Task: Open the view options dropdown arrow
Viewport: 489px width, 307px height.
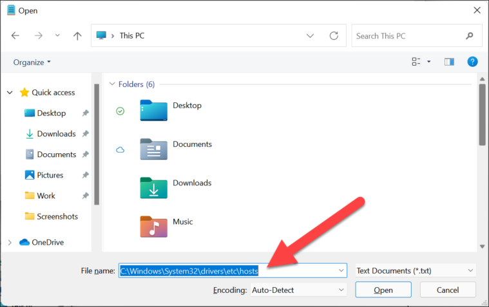Action: [x=429, y=62]
